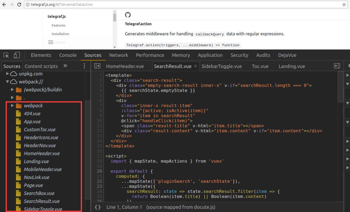Open Features link in page sidebar
Screen dimensions: 350x212
pyautogui.click(x=59, y=25)
